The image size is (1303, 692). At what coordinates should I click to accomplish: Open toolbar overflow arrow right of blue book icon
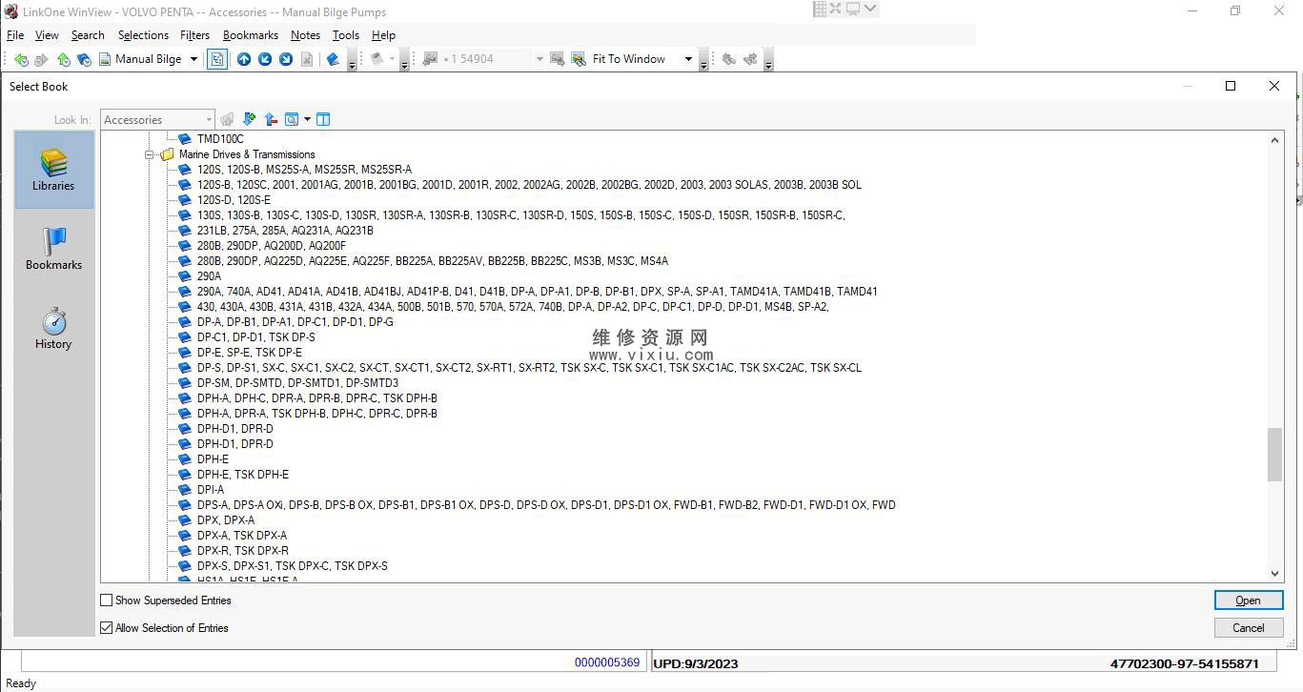point(352,62)
